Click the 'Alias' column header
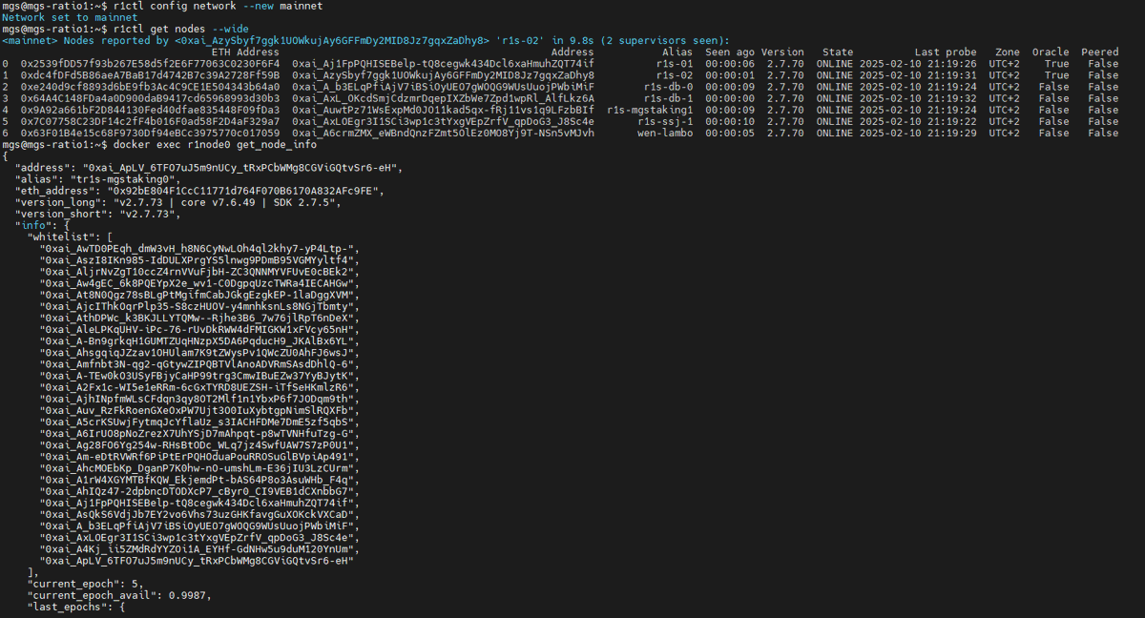 coord(677,51)
